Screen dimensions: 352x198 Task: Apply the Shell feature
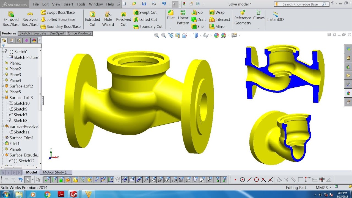(x=198, y=27)
